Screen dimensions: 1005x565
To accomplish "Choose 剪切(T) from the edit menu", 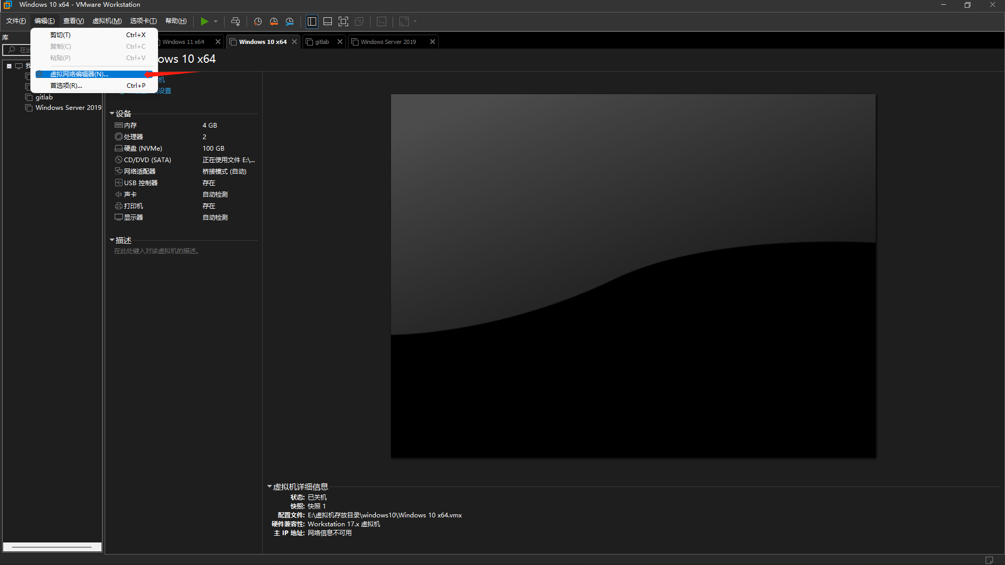I will point(94,35).
